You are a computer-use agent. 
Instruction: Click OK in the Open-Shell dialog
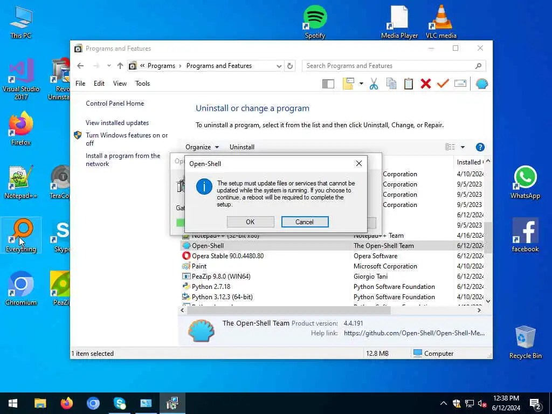(250, 222)
